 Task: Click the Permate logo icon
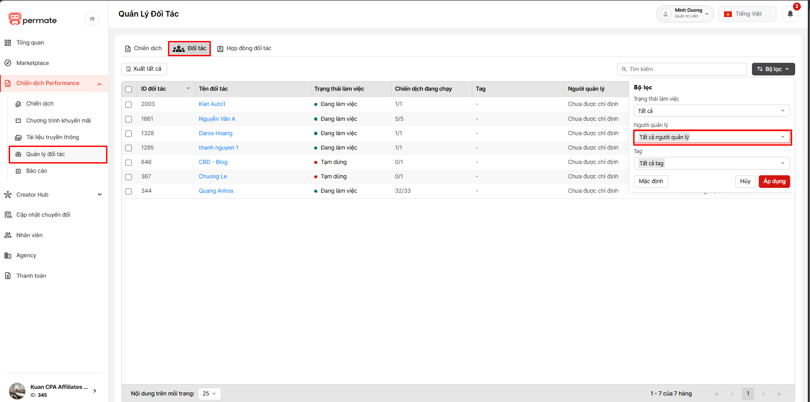pos(15,19)
